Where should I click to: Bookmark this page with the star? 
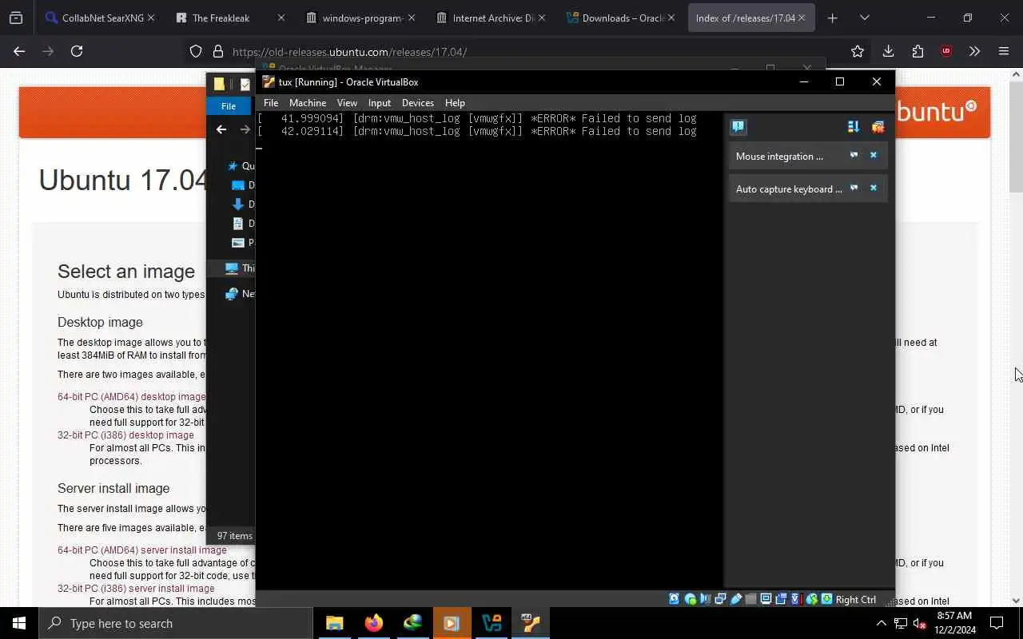coord(858,51)
